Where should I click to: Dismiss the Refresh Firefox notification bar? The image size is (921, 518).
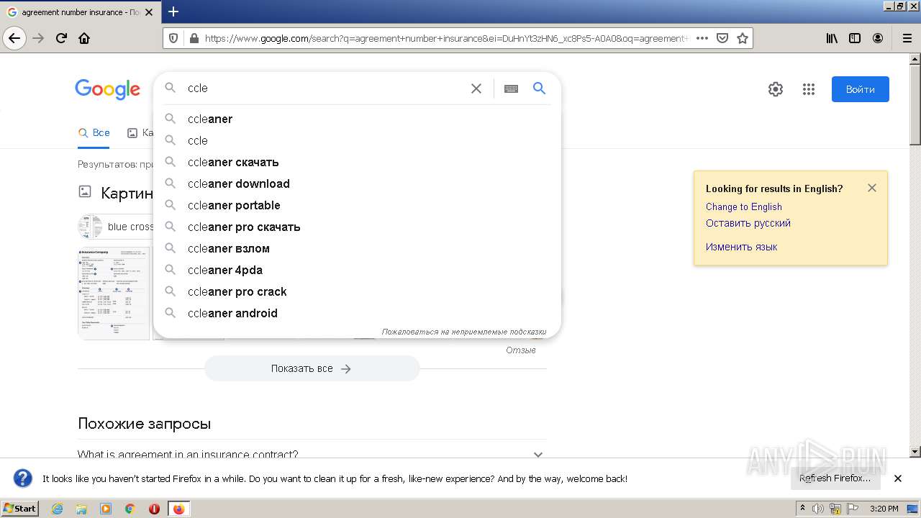898,478
